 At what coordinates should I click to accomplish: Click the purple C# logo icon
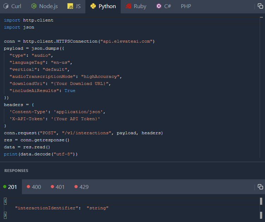click(x=159, y=6)
